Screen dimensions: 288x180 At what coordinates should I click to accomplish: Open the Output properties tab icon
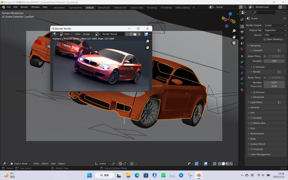click(x=242, y=32)
